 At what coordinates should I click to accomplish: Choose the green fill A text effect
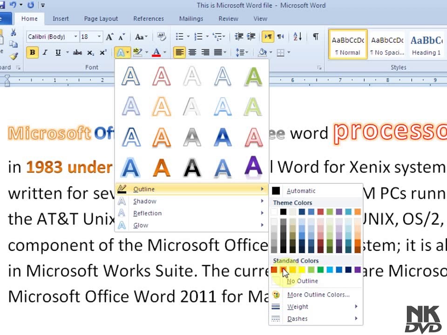pos(253,76)
